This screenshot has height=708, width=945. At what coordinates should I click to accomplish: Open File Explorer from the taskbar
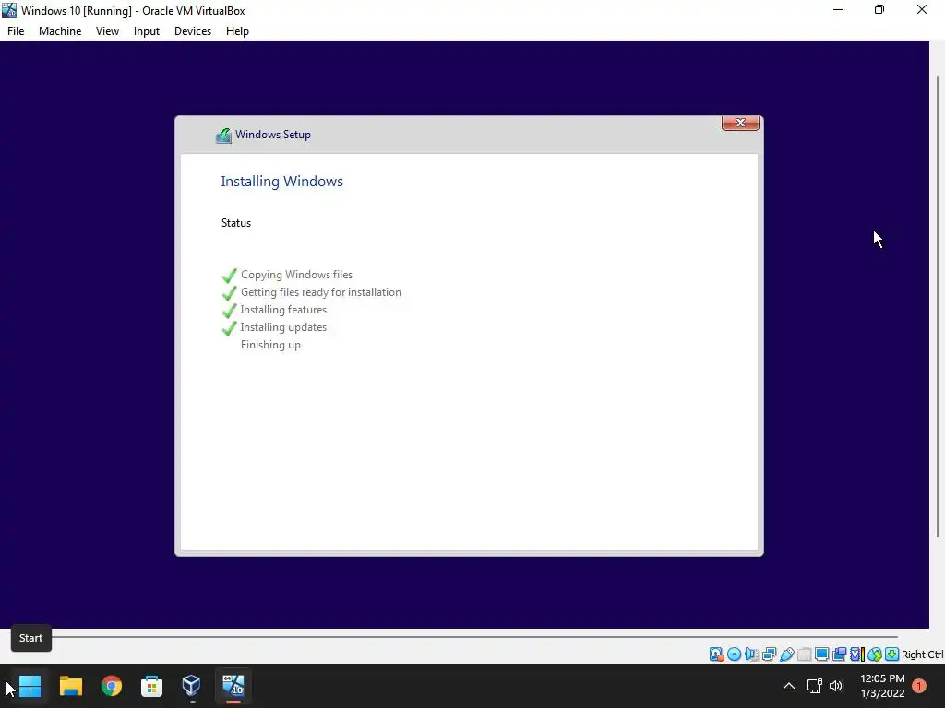coord(70,686)
